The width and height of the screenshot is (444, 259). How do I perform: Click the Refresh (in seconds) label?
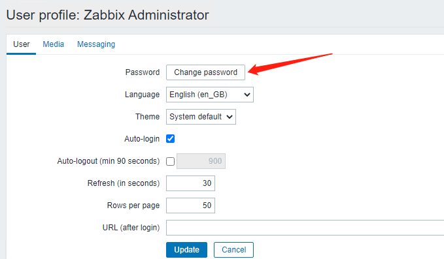(x=124, y=183)
